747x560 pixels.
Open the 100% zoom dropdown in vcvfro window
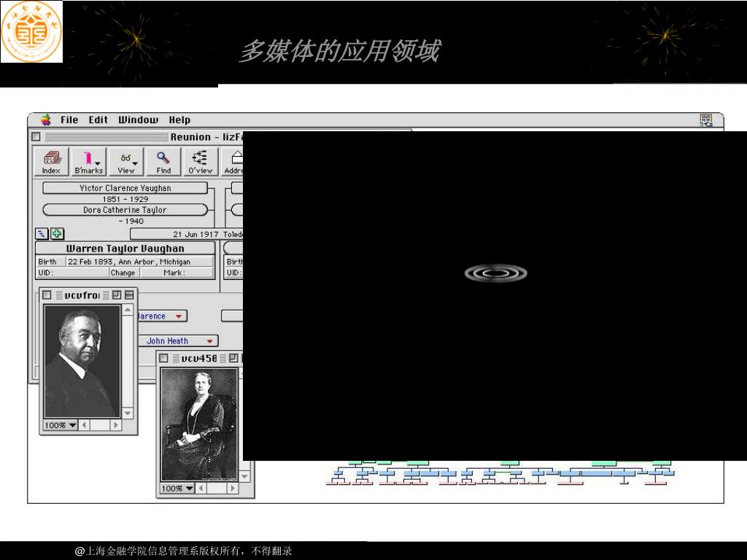(60, 425)
